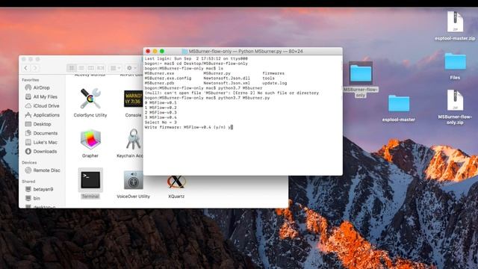The width and height of the screenshot is (478, 269).
Task: Open Keychain Access app icon
Action: 133,139
